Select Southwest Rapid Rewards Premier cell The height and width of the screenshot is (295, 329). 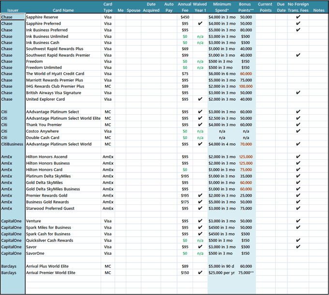63,55
